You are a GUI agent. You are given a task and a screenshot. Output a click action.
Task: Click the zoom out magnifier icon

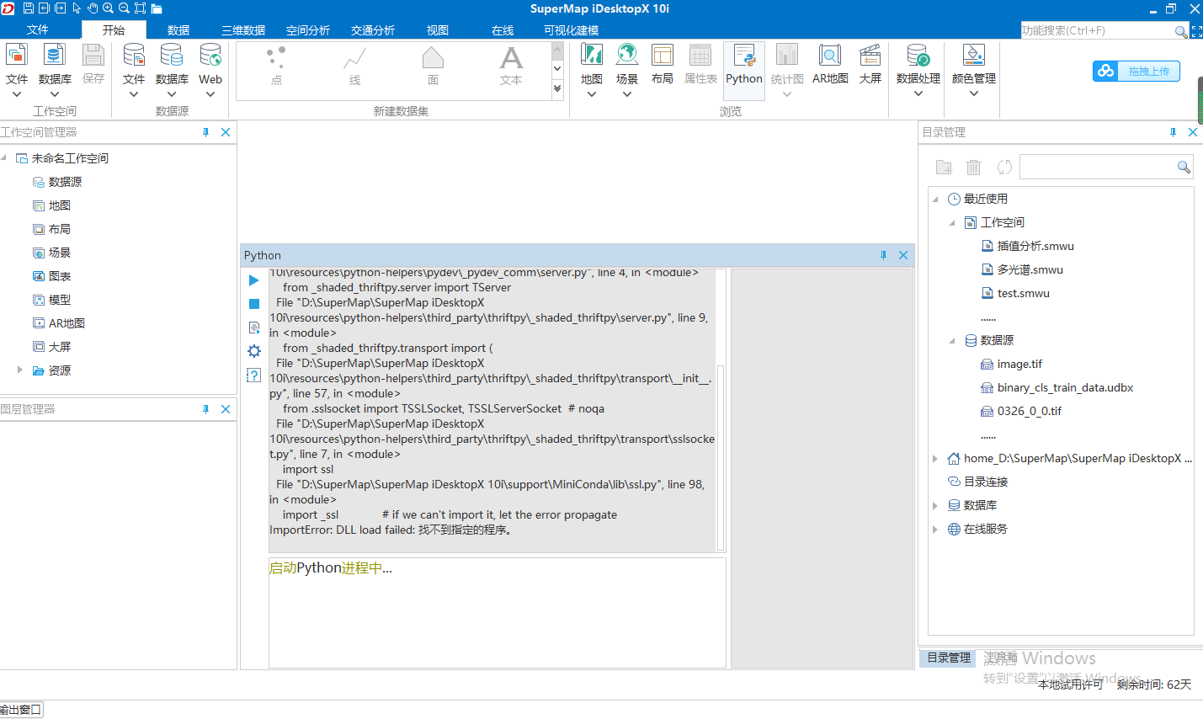coord(124,8)
